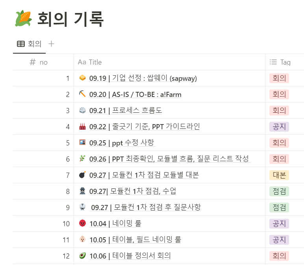304x268 pixels.
Task: Click the 공지 tag on the 10.04 row
Action: 279,223
